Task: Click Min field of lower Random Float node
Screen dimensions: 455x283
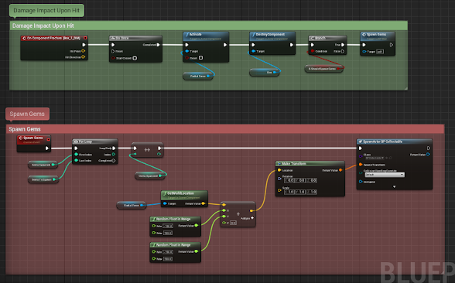Action: click(x=169, y=252)
